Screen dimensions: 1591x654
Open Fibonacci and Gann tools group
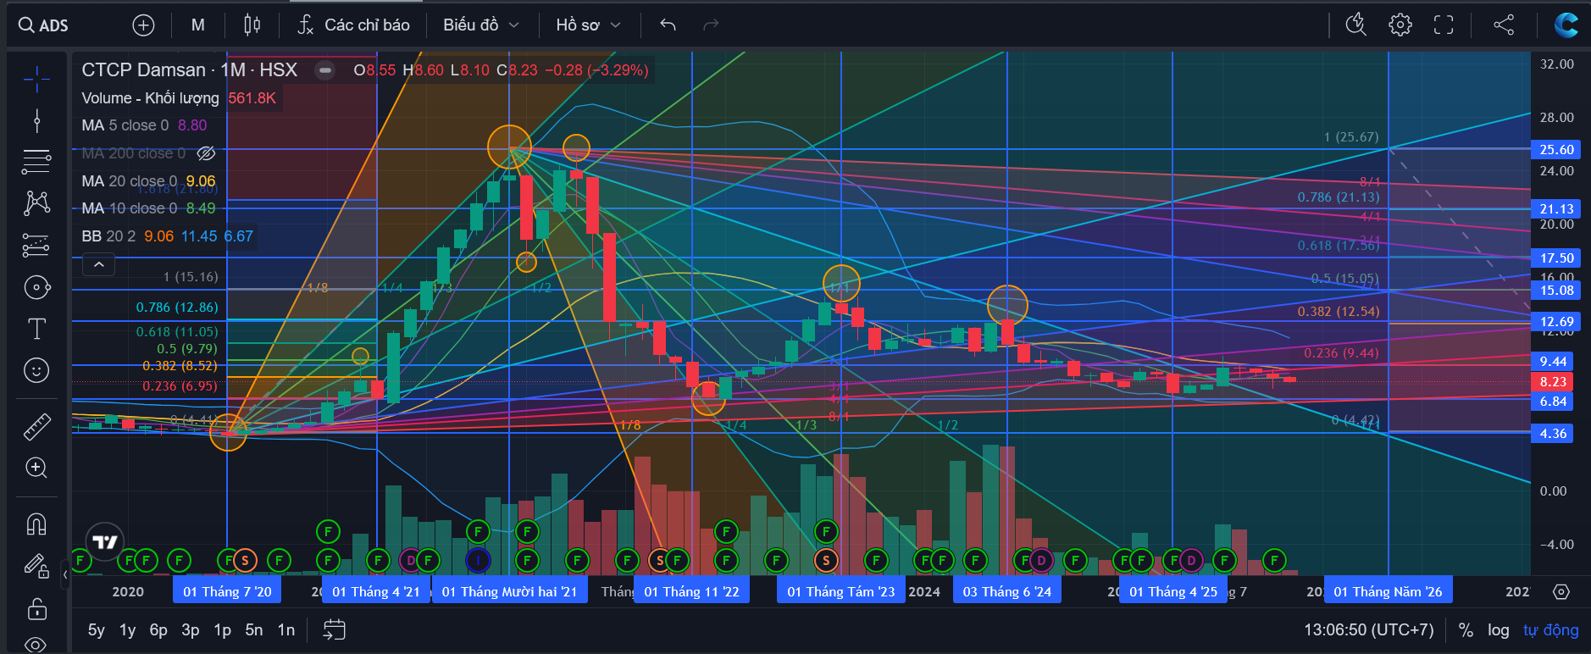tap(36, 161)
